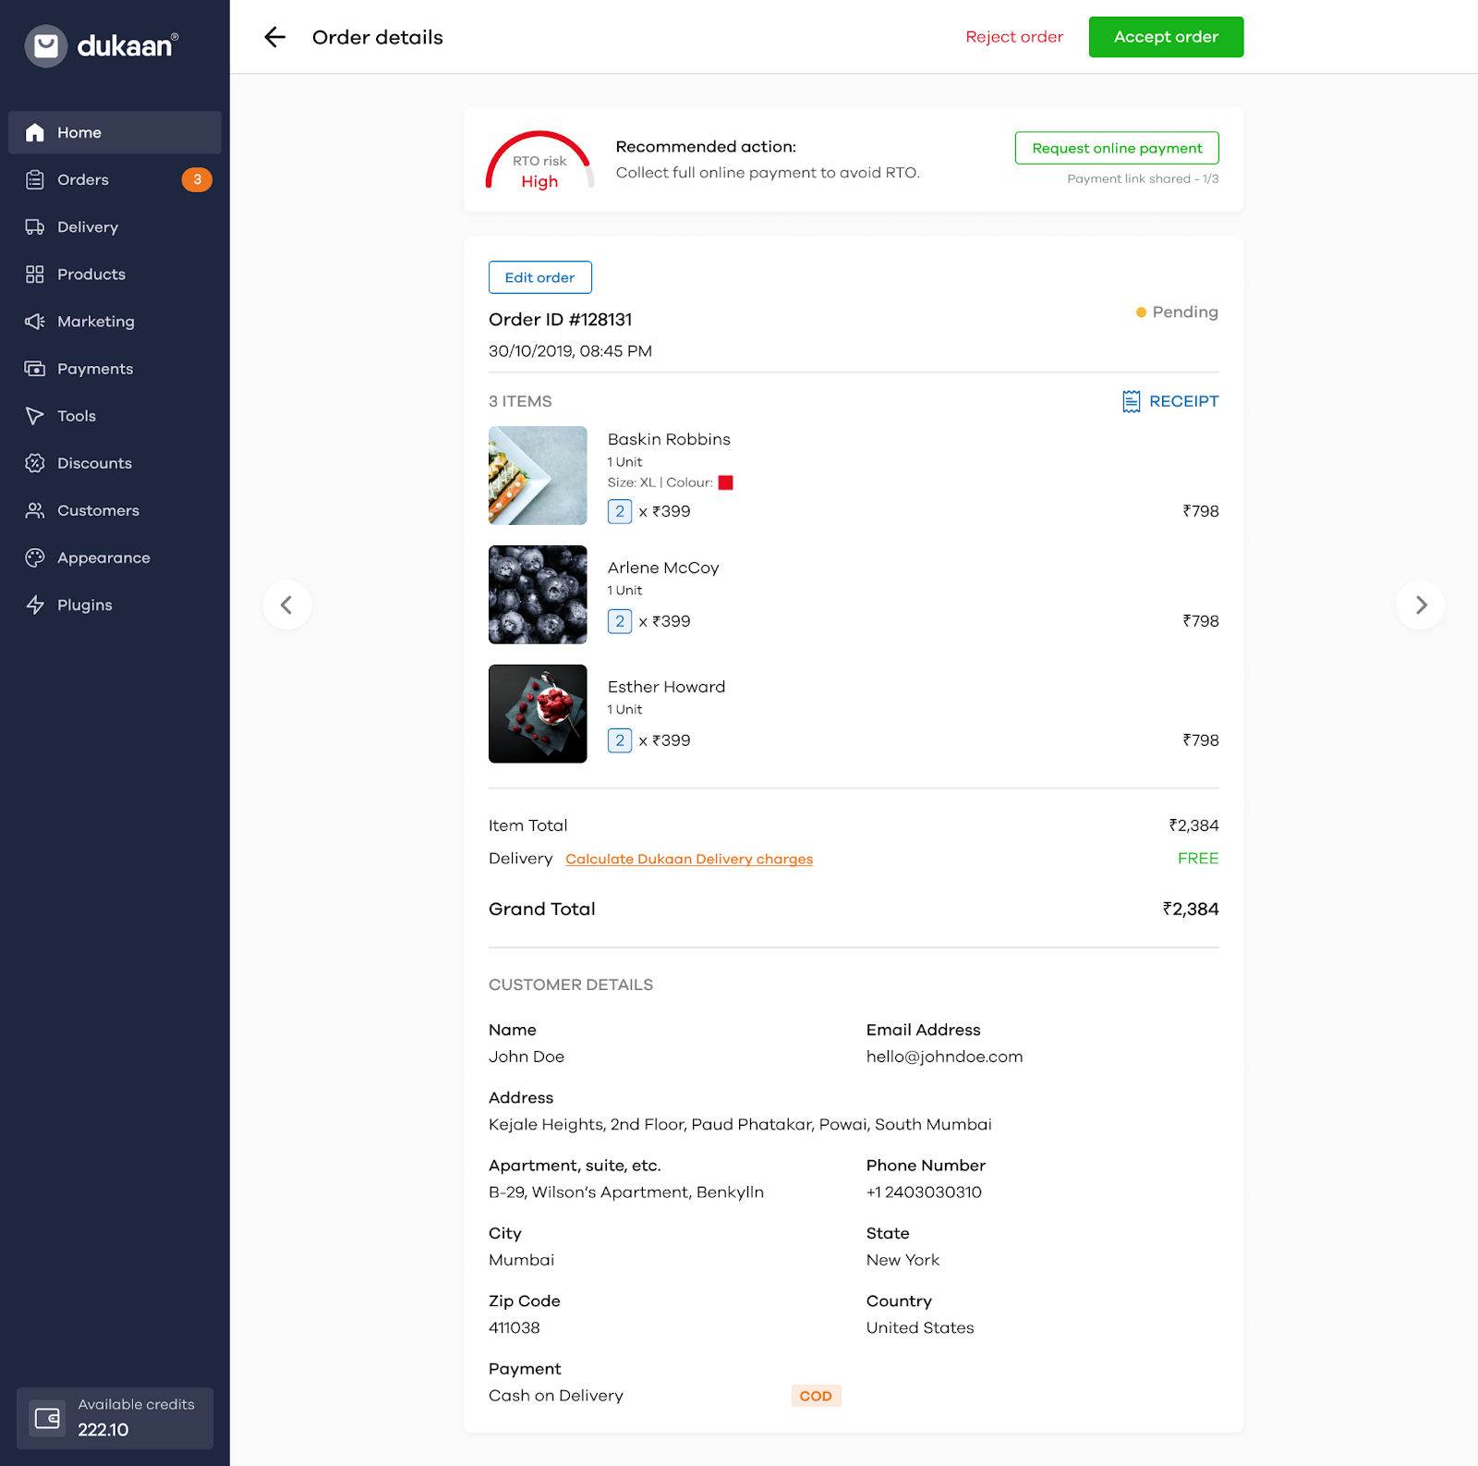Click the Baskin Robbins product thumbnail
This screenshot has width=1478, height=1466.
(x=538, y=475)
